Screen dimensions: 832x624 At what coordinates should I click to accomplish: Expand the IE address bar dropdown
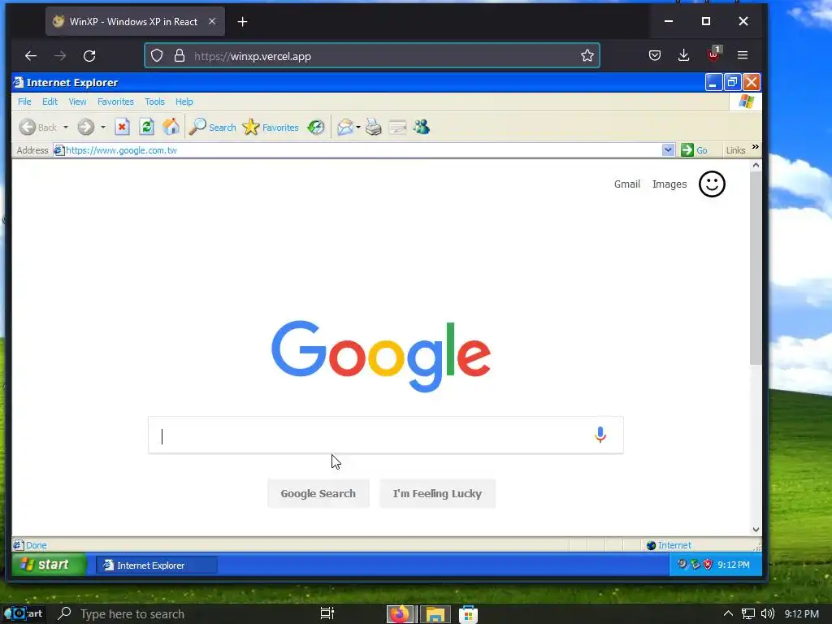click(668, 150)
